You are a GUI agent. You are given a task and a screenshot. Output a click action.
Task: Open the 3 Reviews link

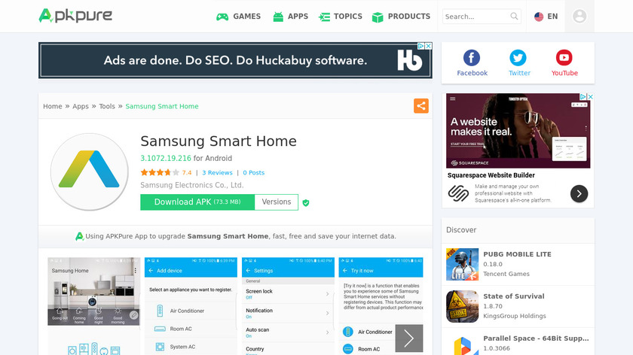pyautogui.click(x=217, y=172)
